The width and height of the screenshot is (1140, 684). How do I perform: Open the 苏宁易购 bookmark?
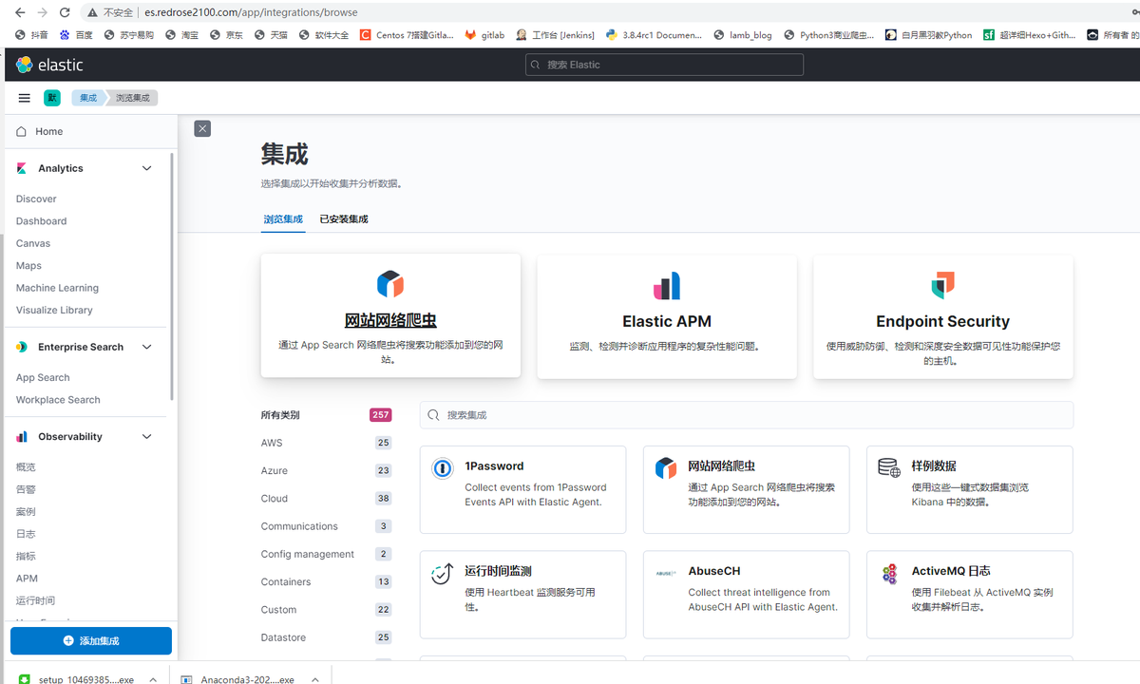coord(129,35)
